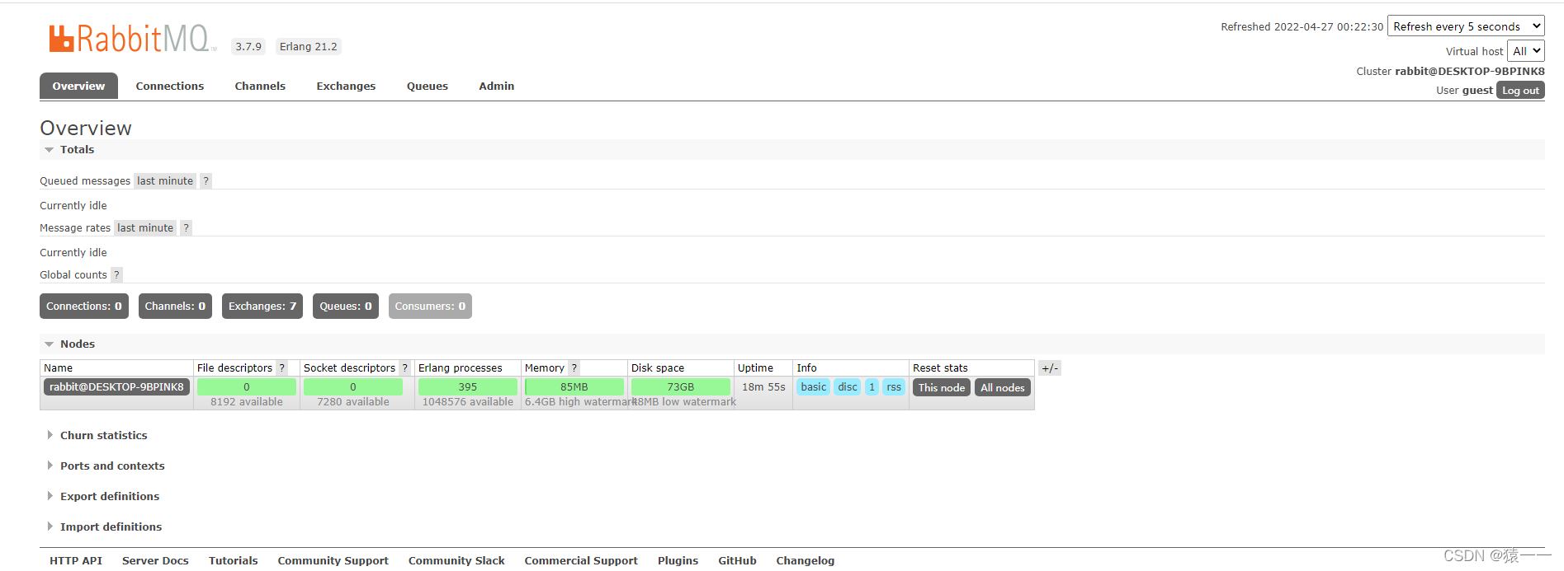Open GitHub footer link
Screen dimensions: 1564x571
tap(738, 561)
